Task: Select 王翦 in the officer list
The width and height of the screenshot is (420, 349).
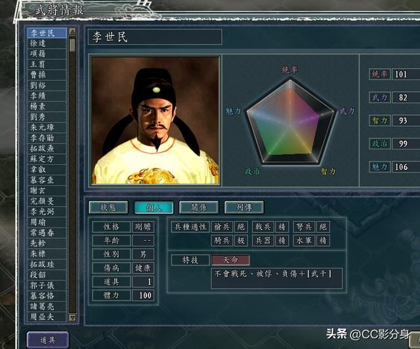Action: [47, 64]
